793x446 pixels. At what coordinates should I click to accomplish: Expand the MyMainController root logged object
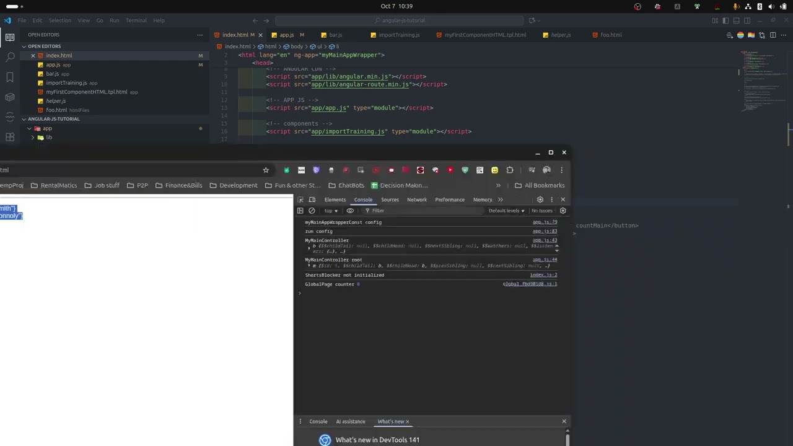[309, 266]
